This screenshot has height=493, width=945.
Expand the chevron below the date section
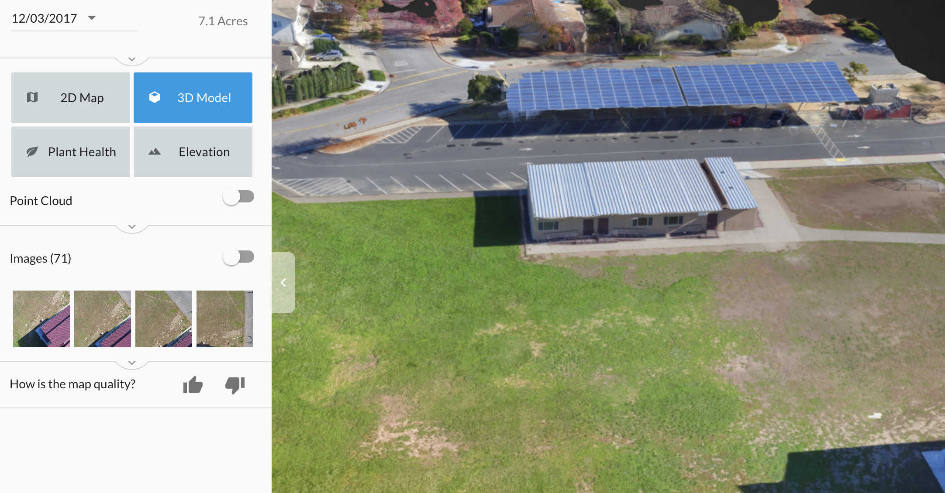pyautogui.click(x=132, y=59)
